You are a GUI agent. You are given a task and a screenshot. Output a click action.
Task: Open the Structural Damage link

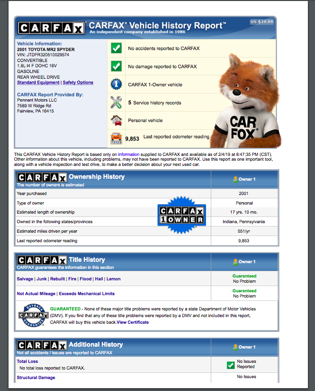click(36, 378)
